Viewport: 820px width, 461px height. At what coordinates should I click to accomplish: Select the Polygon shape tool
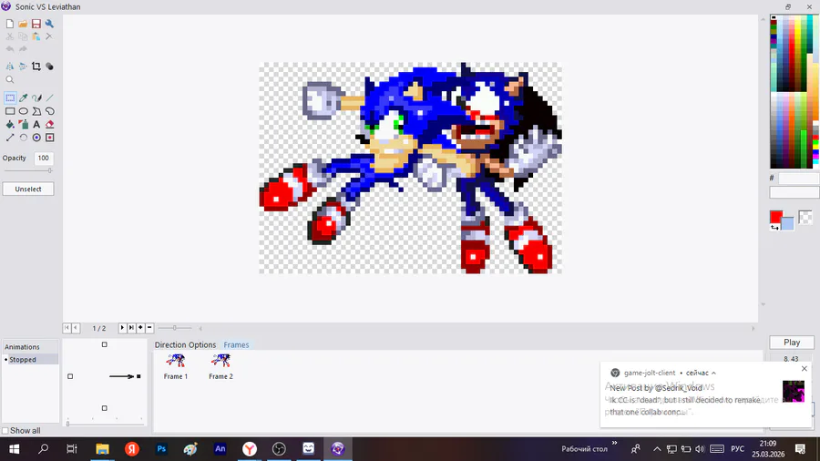coord(36,111)
